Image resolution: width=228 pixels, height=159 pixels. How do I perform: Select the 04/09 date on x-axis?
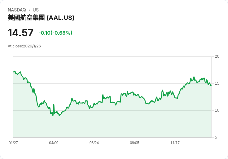tap(54, 143)
